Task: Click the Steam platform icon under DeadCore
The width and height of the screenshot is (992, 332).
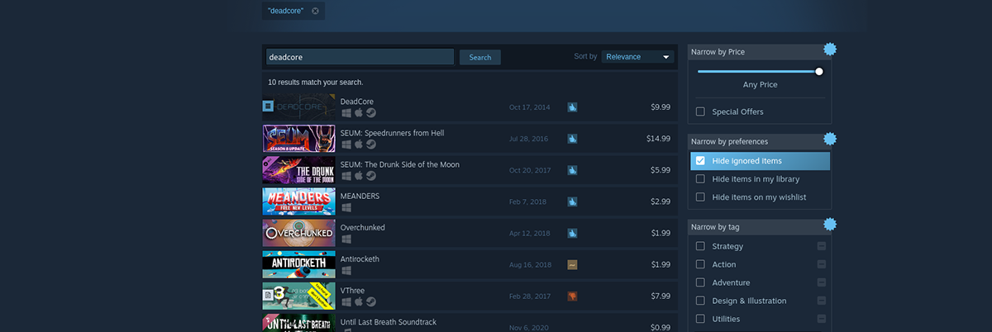Action: click(371, 112)
